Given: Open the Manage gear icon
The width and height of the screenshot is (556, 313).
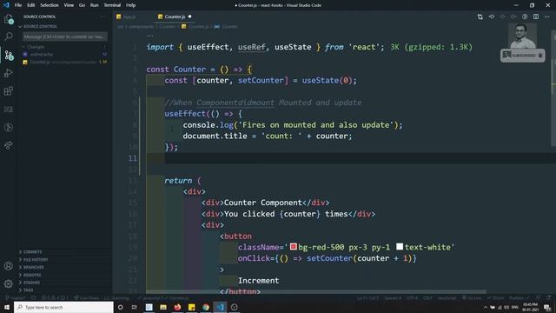Looking at the screenshot, I should pos(9,283).
